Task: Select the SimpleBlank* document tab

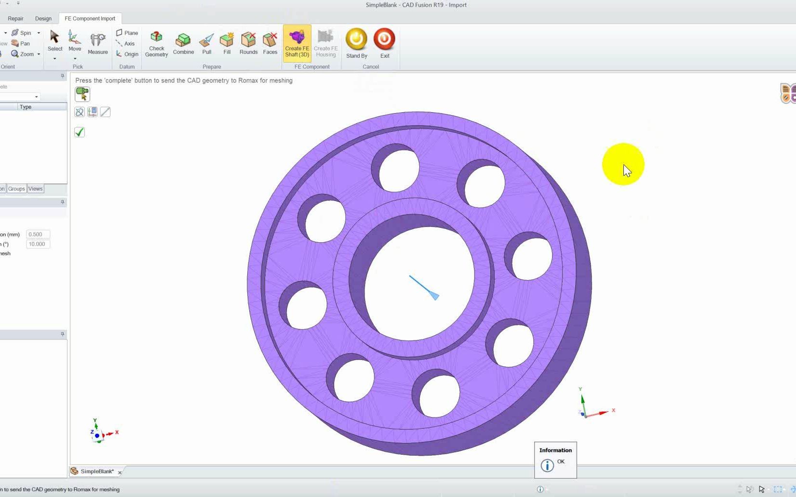Action: click(x=97, y=471)
